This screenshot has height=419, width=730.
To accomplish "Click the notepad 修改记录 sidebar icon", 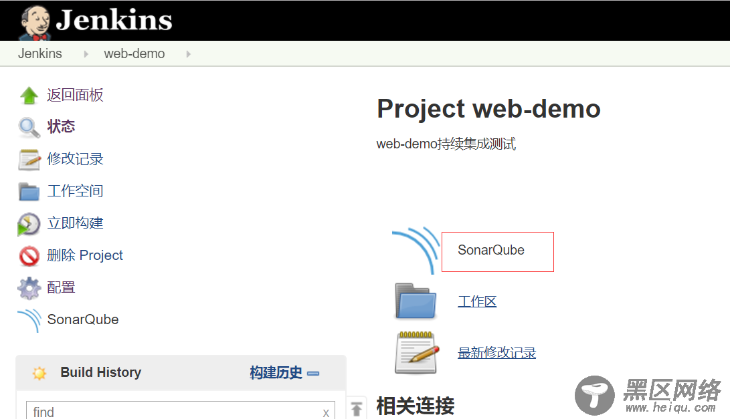I will click(x=29, y=160).
